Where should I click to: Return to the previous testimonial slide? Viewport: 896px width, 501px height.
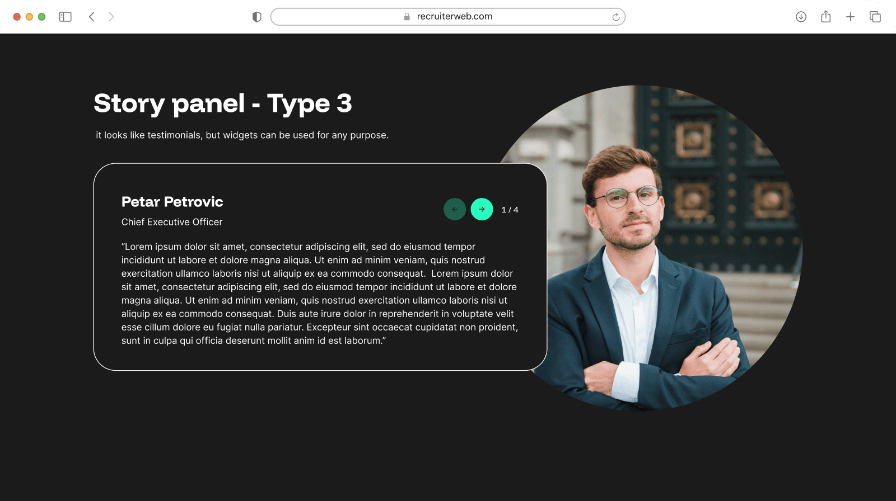[x=455, y=209]
